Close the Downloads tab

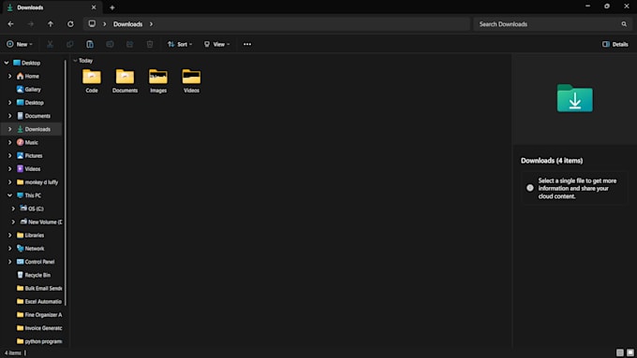click(94, 7)
